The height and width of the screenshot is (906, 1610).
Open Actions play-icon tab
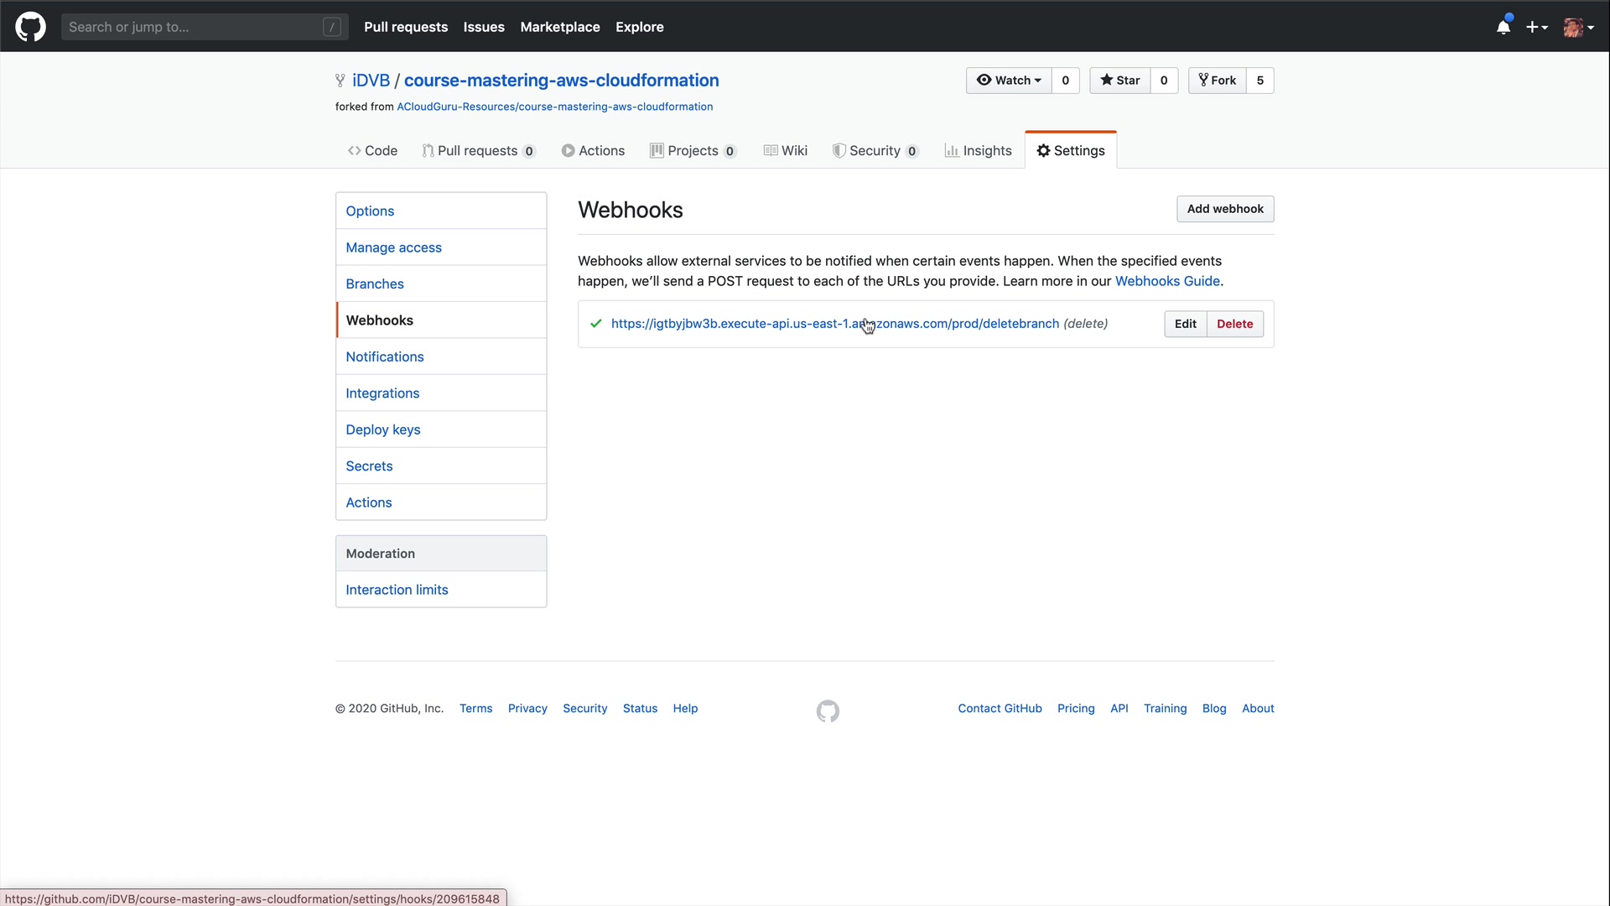coord(593,151)
